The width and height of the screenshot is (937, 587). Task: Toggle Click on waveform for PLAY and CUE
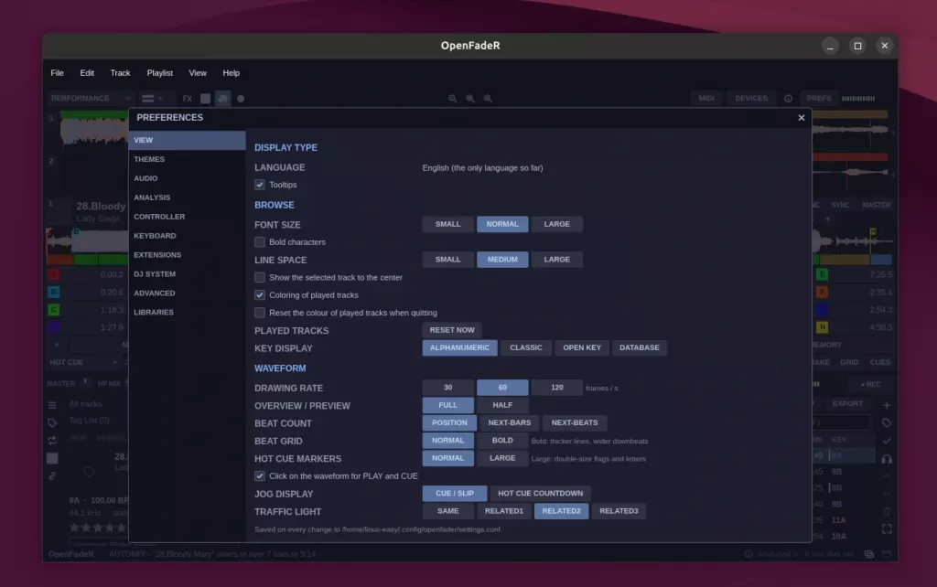[x=259, y=476]
